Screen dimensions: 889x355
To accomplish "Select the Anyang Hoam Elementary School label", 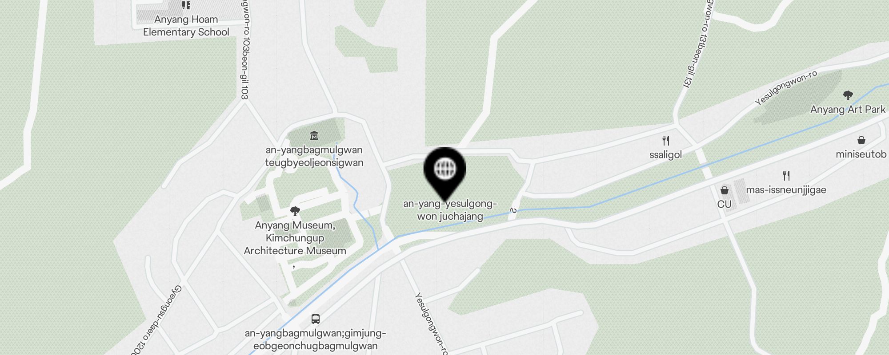I will 186,26.
